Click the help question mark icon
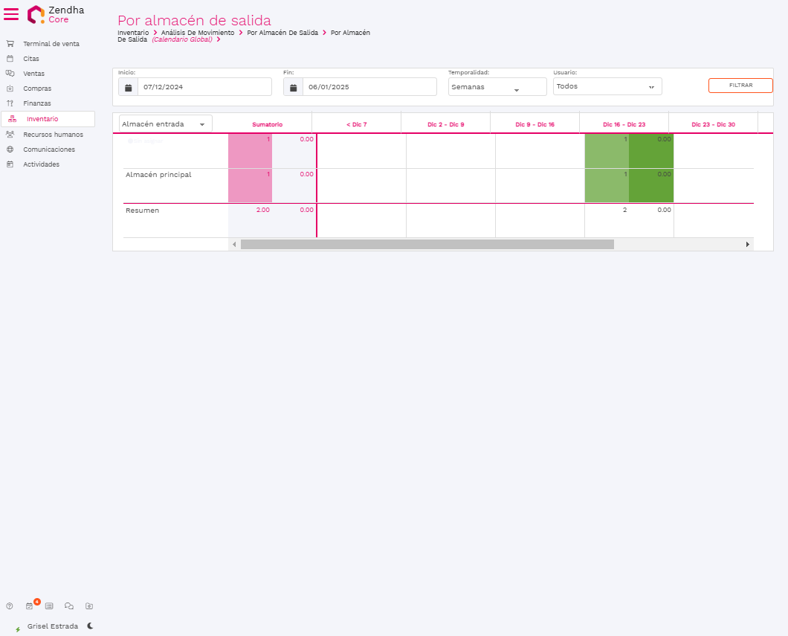 [10, 606]
